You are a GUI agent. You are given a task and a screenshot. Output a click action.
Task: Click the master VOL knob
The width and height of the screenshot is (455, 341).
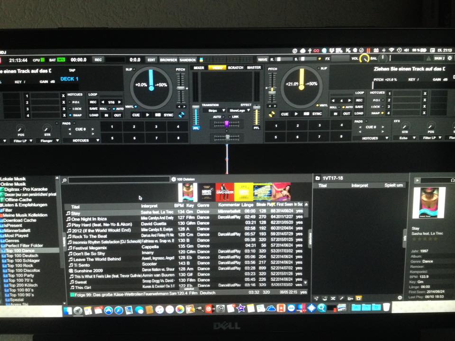[364, 58]
